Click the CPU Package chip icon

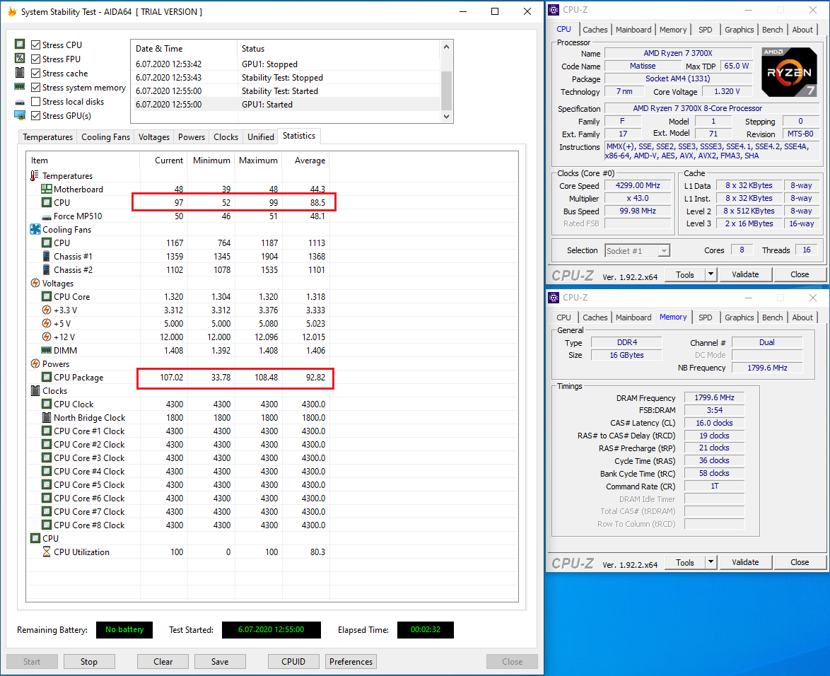[x=47, y=378]
